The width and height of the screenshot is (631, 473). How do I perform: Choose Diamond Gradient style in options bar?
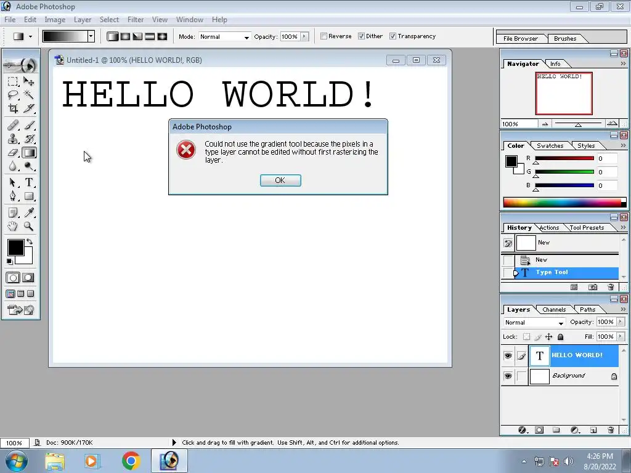[x=162, y=36]
